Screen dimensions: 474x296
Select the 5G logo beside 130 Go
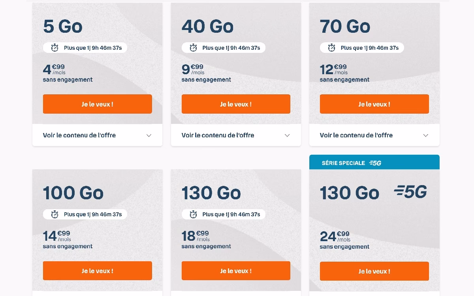tap(410, 193)
